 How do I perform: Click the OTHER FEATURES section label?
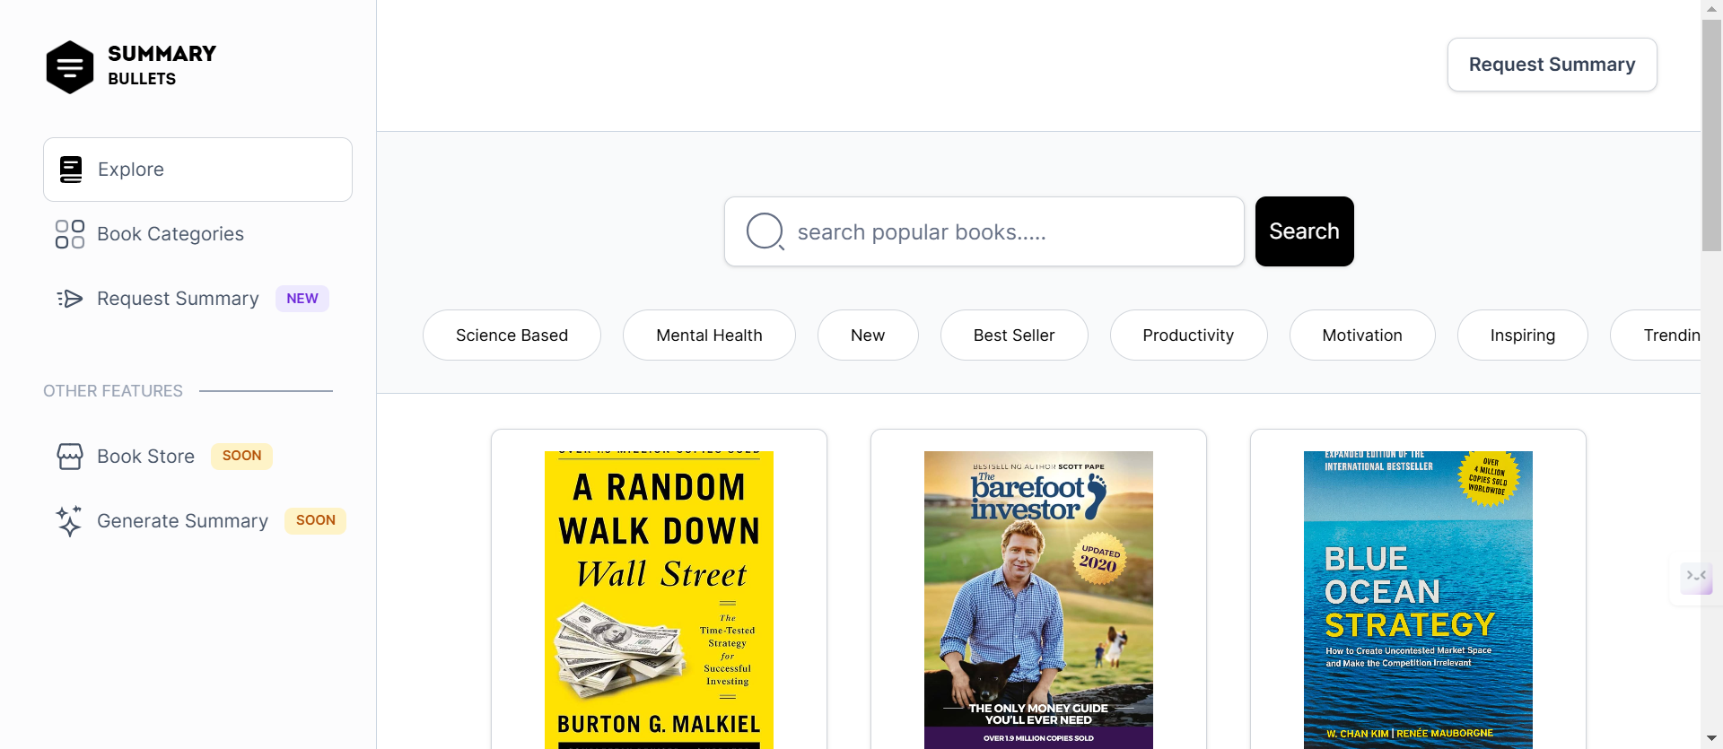point(113,391)
